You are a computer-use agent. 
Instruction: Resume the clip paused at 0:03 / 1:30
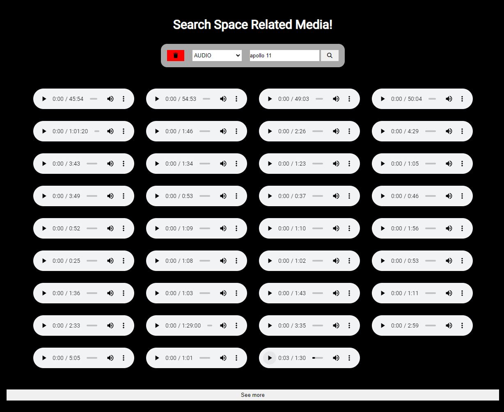pyautogui.click(x=270, y=358)
